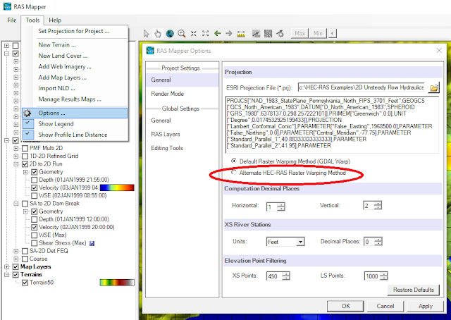Enable Depth (01JAN1999 21:55:00) layer

pos(35,180)
